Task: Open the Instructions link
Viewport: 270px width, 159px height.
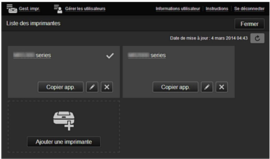Action: pyautogui.click(x=217, y=9)
